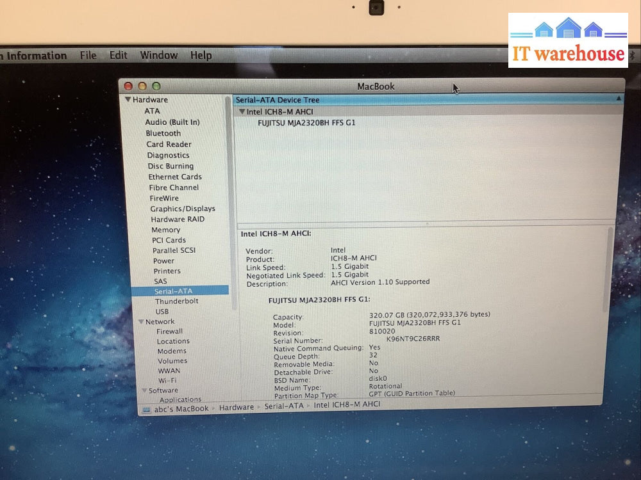Click the pane divider handle between panels
Viewport: 641px width, 480px height.
click(x=428, y=224)
